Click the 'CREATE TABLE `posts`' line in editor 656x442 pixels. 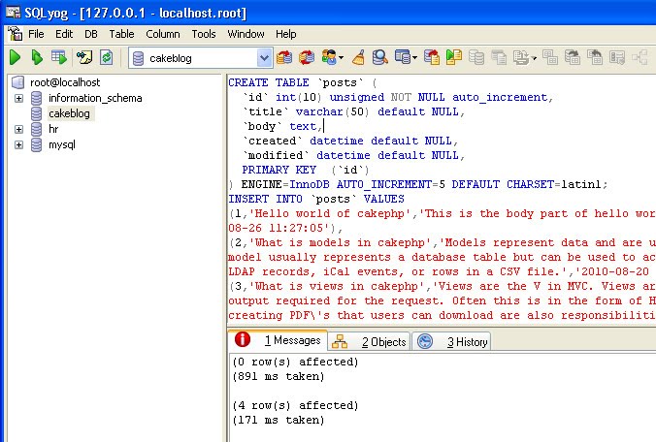pos(302,82)
